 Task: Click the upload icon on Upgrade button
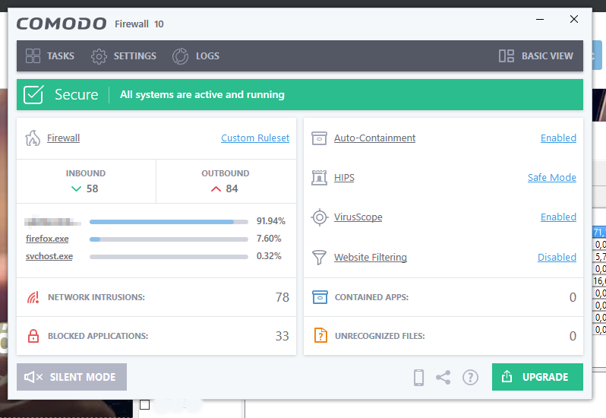(507, 377)
